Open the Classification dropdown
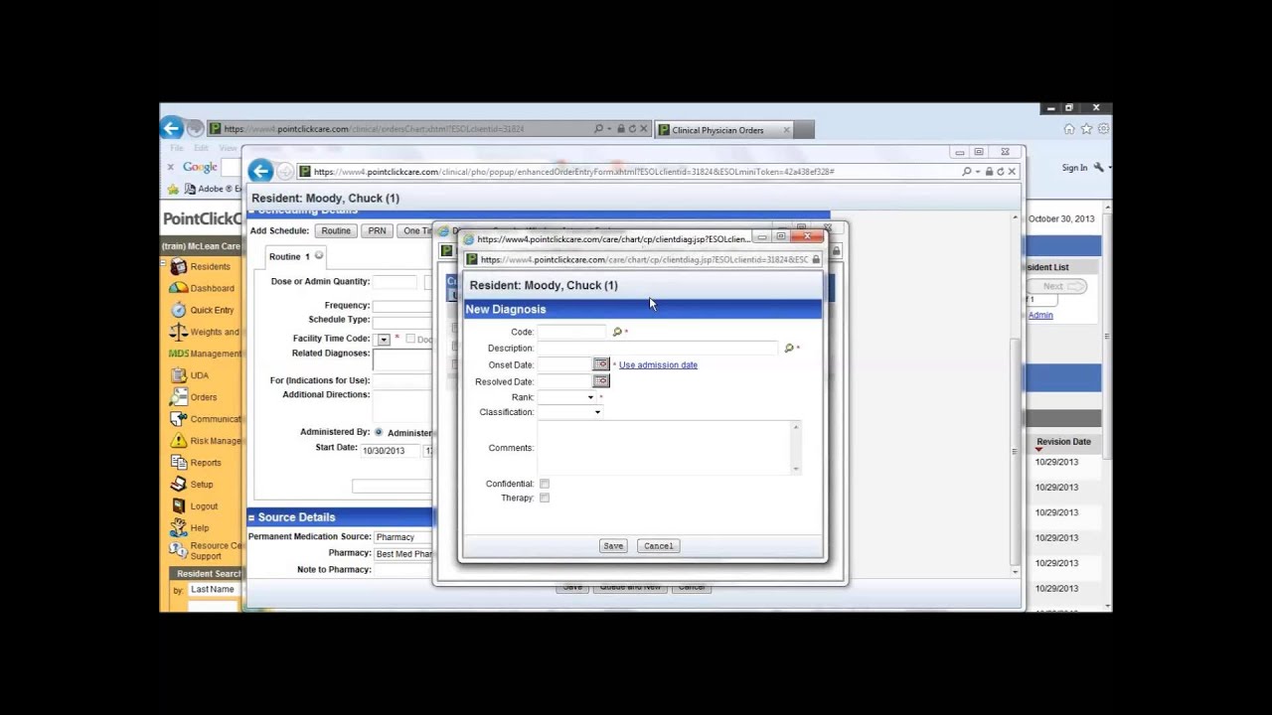 [x=597, y=412]
